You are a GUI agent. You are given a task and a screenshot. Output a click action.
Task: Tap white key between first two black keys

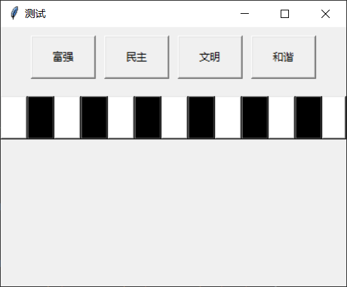click(67, 118)
